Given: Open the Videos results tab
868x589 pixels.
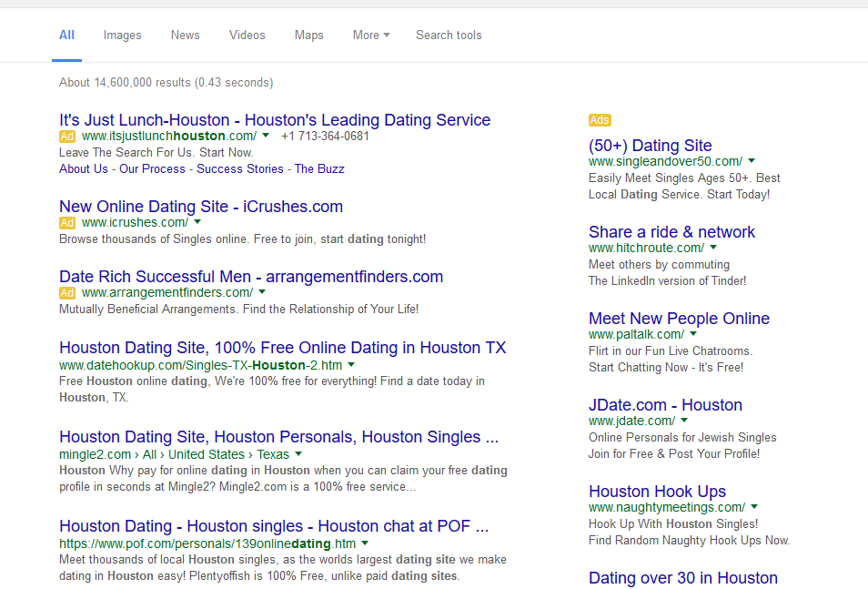Looking at the screenshot, I should click(x=247, y=36).
